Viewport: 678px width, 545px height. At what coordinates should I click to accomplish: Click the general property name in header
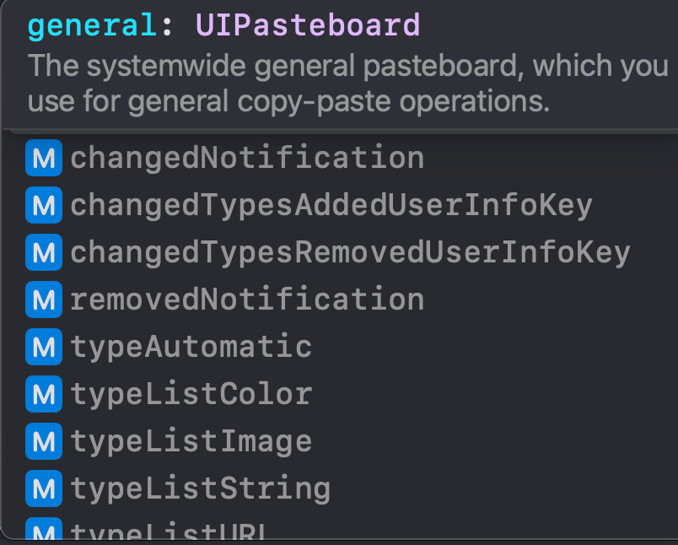tap(92, 26)
